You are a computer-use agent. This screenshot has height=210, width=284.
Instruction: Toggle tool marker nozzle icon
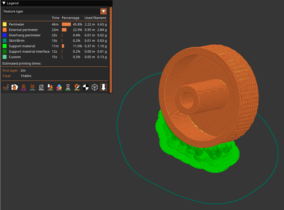click(103, 87)
